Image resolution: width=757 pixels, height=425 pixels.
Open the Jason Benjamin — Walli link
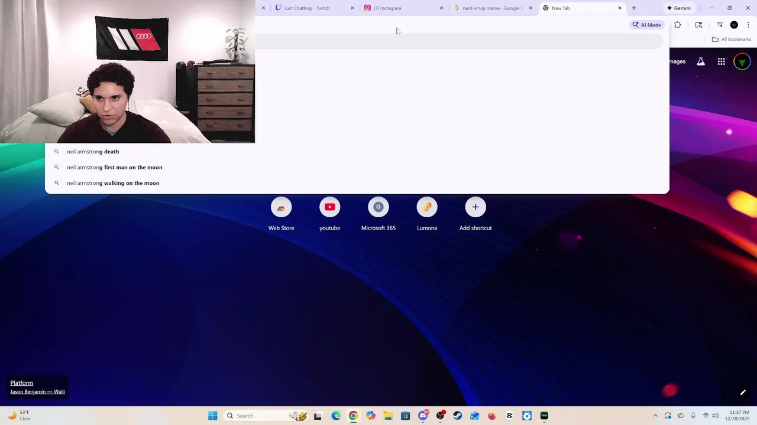click(37, 391)
